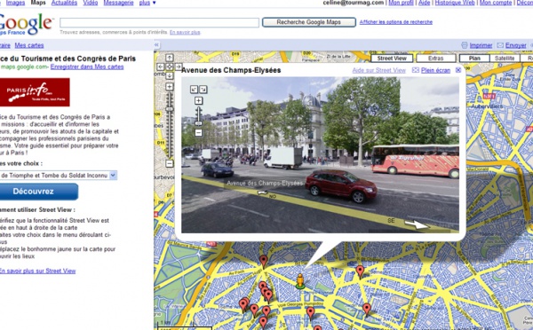533x330 pixels.
Task: Click the map recenter icon between arrows
Action: tap(170, 67)
